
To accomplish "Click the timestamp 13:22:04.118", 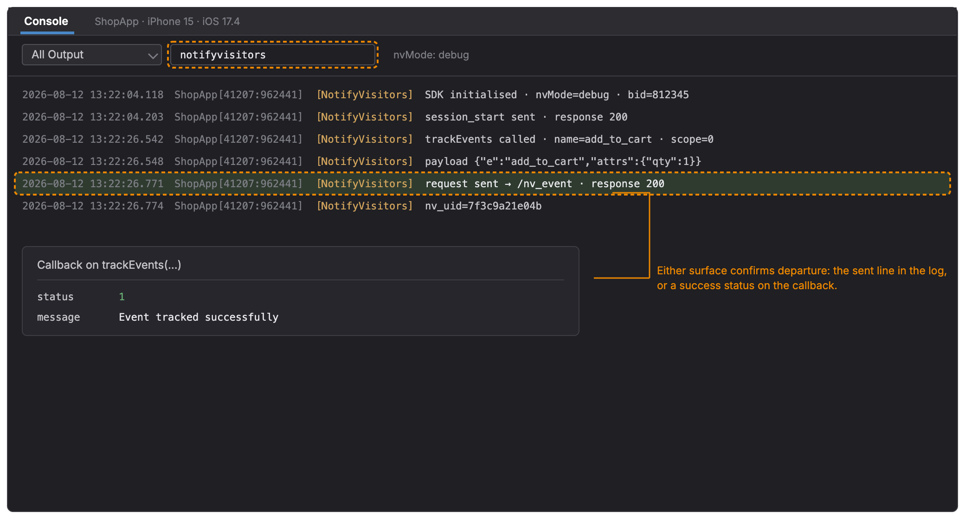I will point(127,95).
